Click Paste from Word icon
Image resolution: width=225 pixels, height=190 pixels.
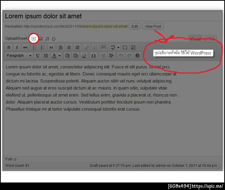tap(76, 56)
